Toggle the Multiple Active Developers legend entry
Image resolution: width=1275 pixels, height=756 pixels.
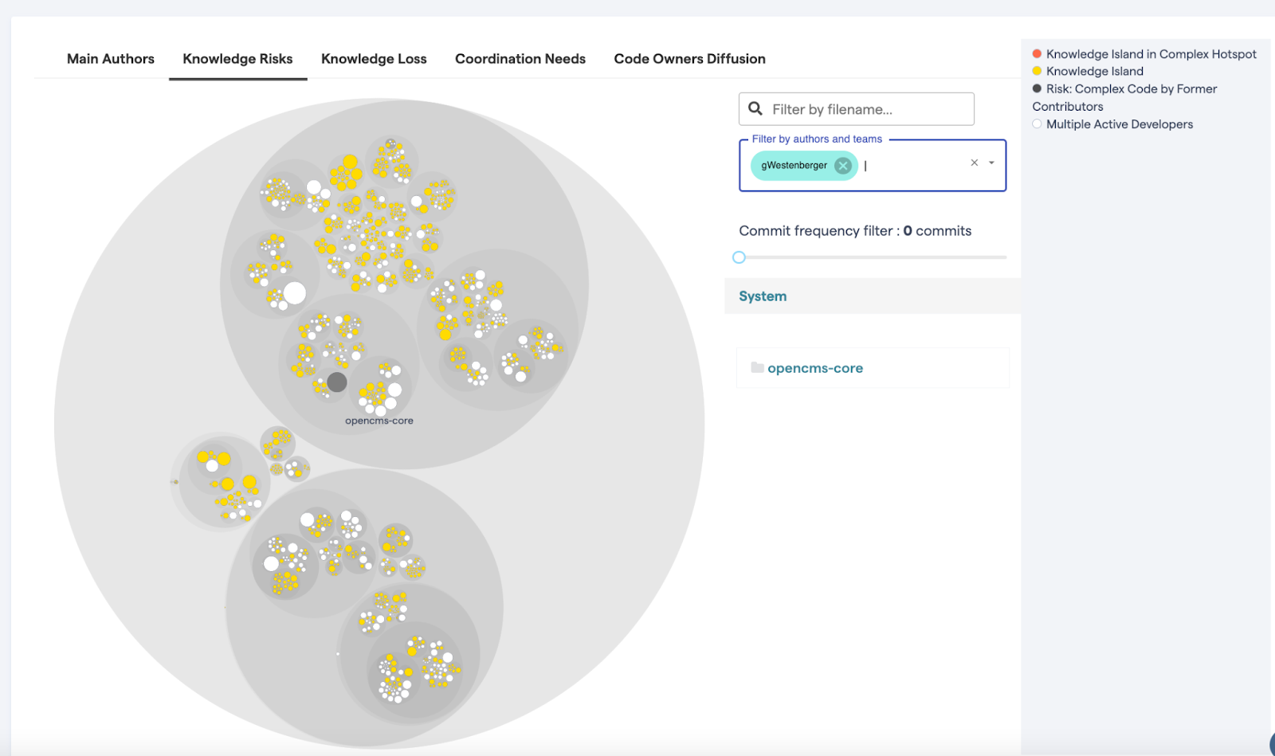click(1119, 123)
